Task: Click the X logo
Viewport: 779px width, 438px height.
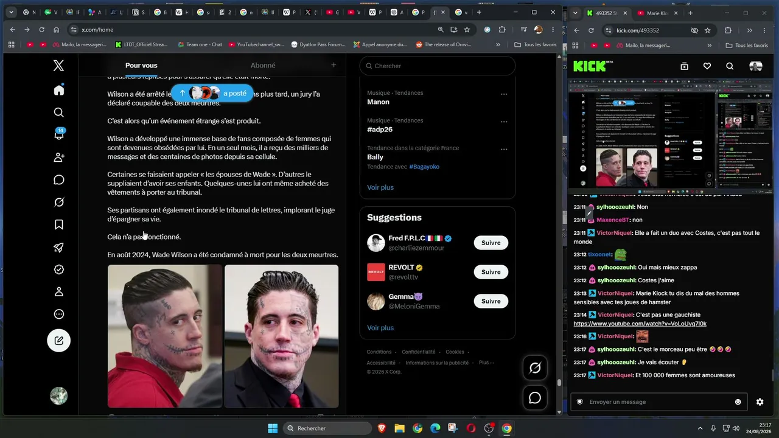Action: (58, 66)
